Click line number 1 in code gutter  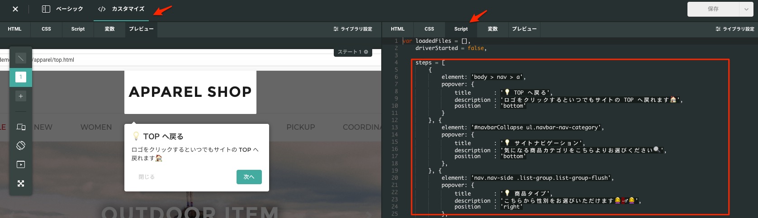396,41
